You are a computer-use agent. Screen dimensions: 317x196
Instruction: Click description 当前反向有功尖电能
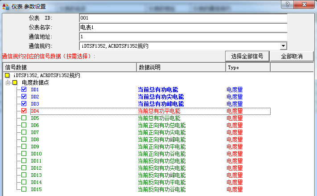(x=161, y=168)
